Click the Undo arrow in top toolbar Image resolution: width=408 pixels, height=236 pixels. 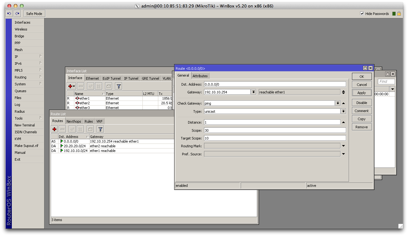(x=9, y=13)
